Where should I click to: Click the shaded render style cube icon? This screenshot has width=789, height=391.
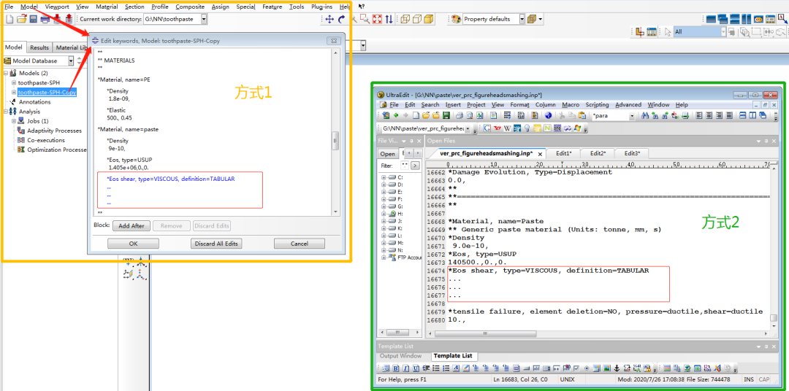pyautogui.click(x=428, y=19)
